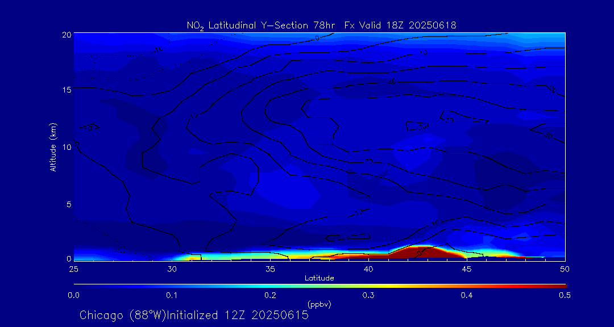This screenshot has height=327, width=614.
Task: Click altitude axis tick label "5"
Action: 69,204
